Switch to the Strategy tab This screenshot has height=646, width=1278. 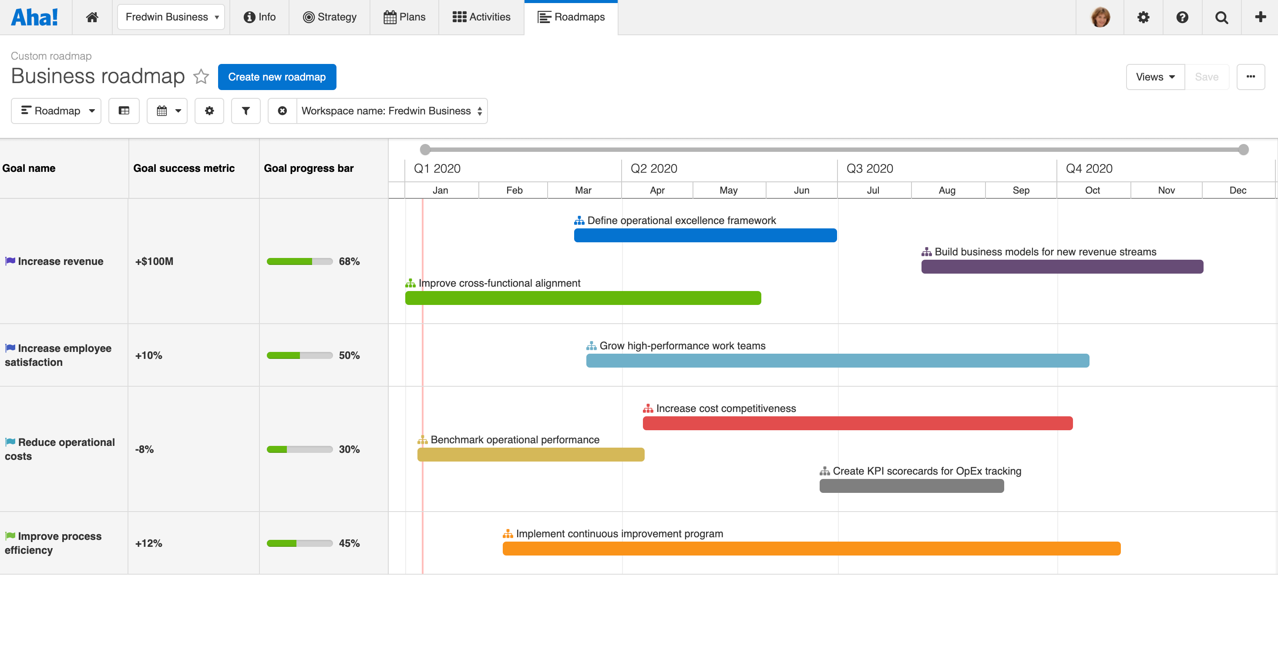click(329, 17)
